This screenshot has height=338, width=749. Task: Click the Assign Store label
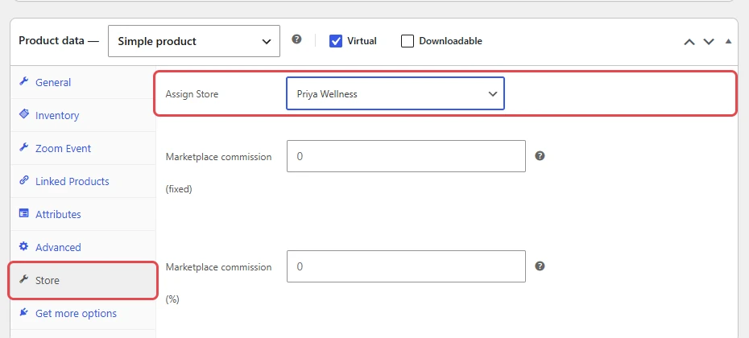click(192, 94)
